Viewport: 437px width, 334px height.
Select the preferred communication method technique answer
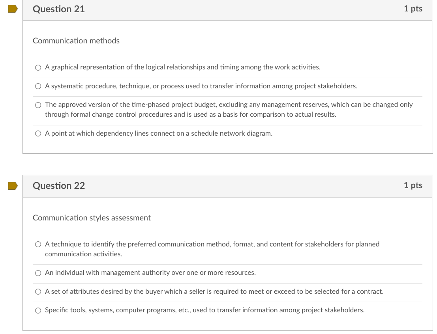pyautogui.click(x=38, y=244)
